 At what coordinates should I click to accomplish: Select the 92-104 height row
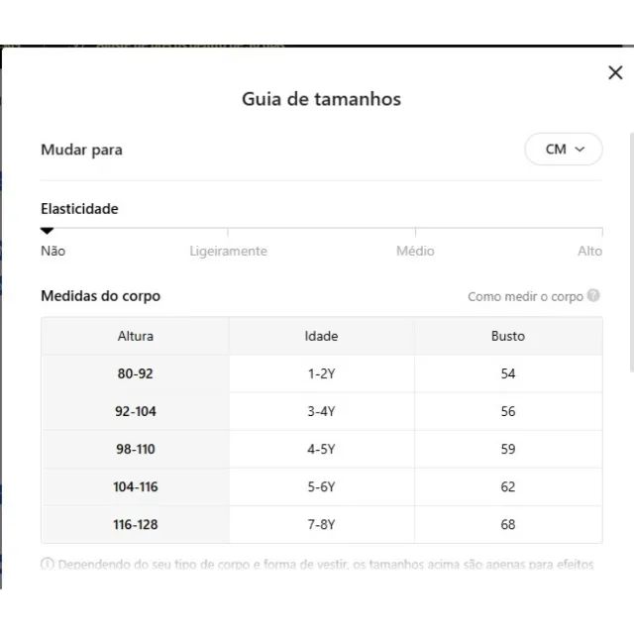pyautogui.click(x=136, y=411)
